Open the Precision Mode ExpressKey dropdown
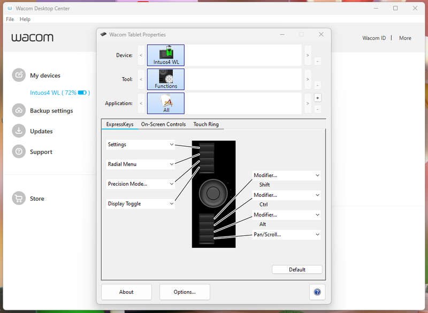The width and height of the screenshot is (428, 313). 140,184
